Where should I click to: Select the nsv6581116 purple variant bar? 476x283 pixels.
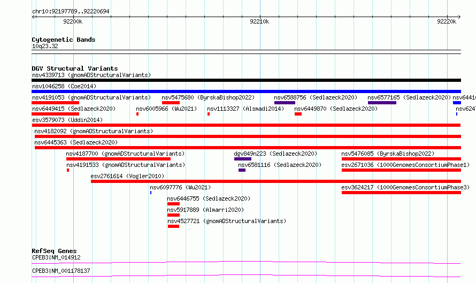[x=242, y=170]
